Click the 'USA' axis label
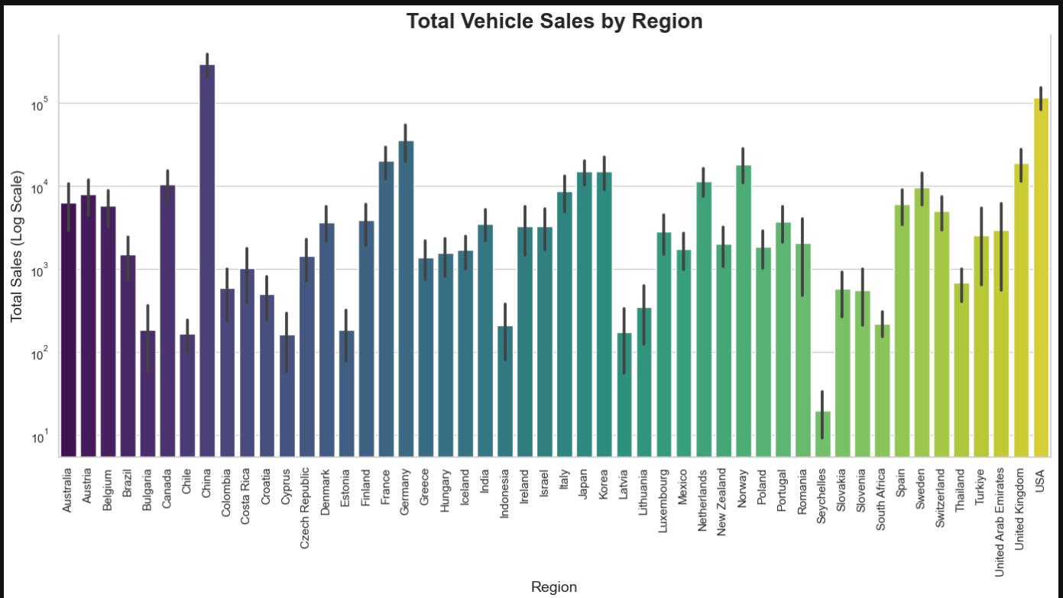 [x=1041, y=480]
